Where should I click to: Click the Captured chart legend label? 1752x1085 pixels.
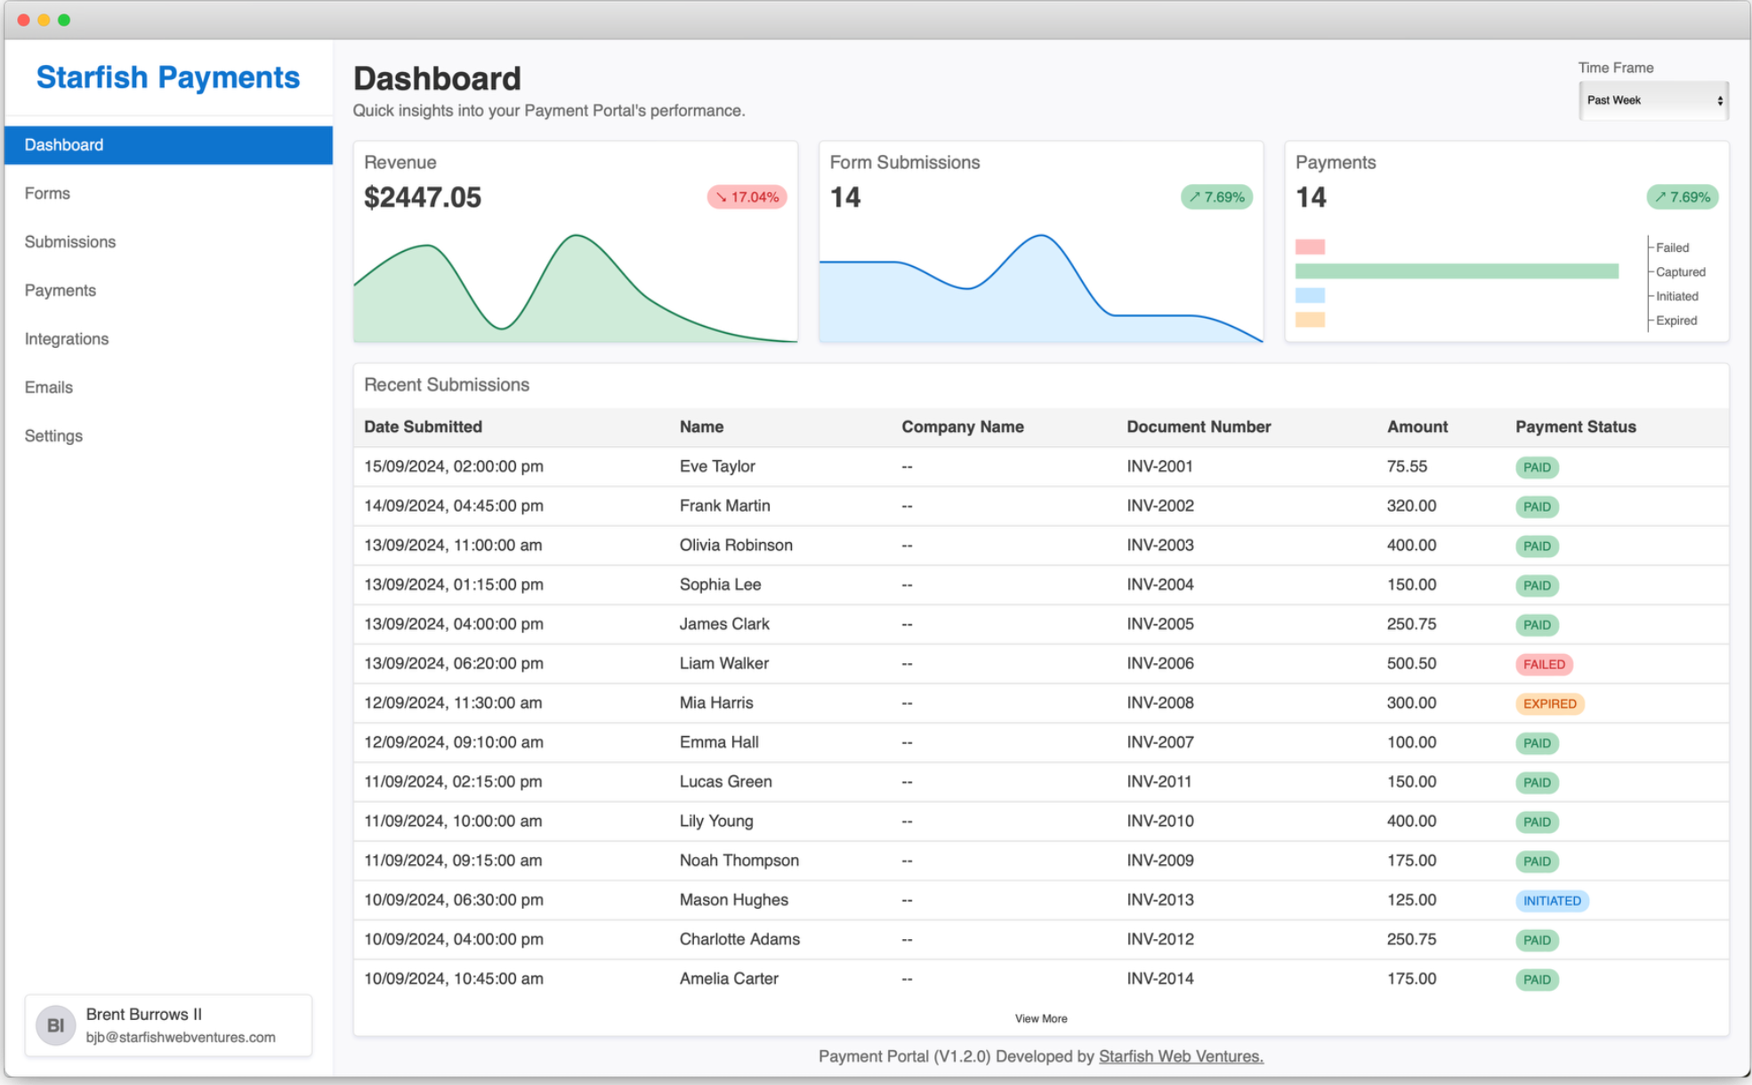[x=1680, y=271]
